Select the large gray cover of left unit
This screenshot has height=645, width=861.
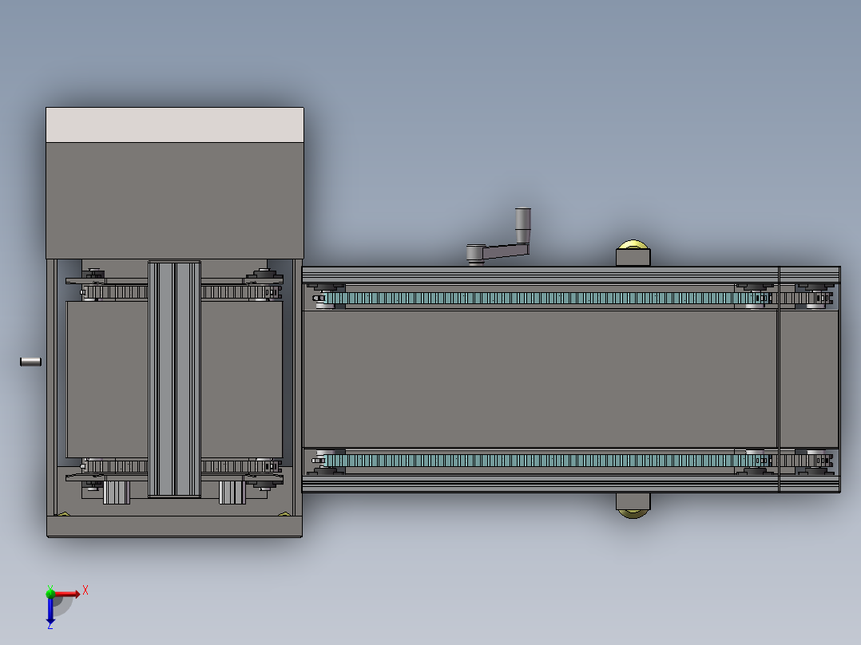[175, 200]
